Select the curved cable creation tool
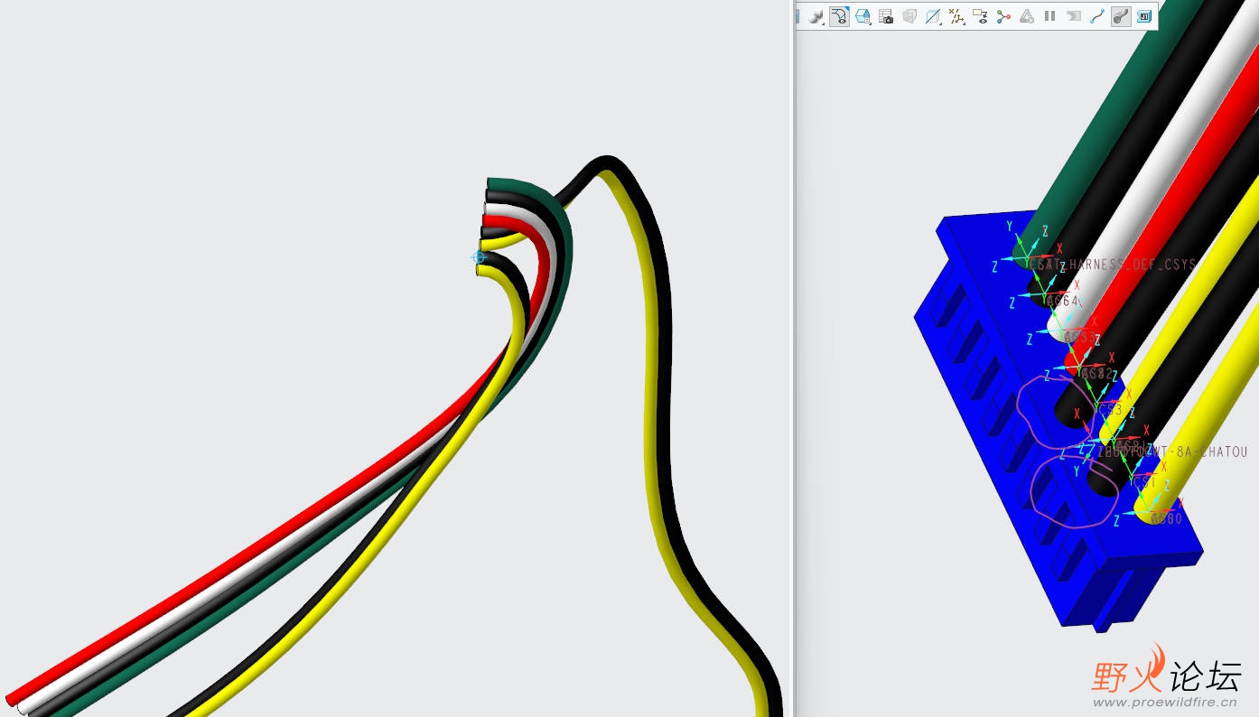The height and width of the screenshot is (717, 1259). [x=1096, y=14]
